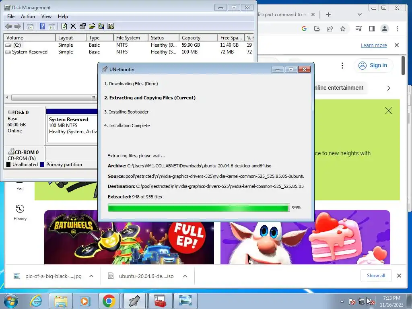Viewport: 412px width, 309px height.
Task: Click the YouTube Sign in button
Action: [x=373, y=65]
